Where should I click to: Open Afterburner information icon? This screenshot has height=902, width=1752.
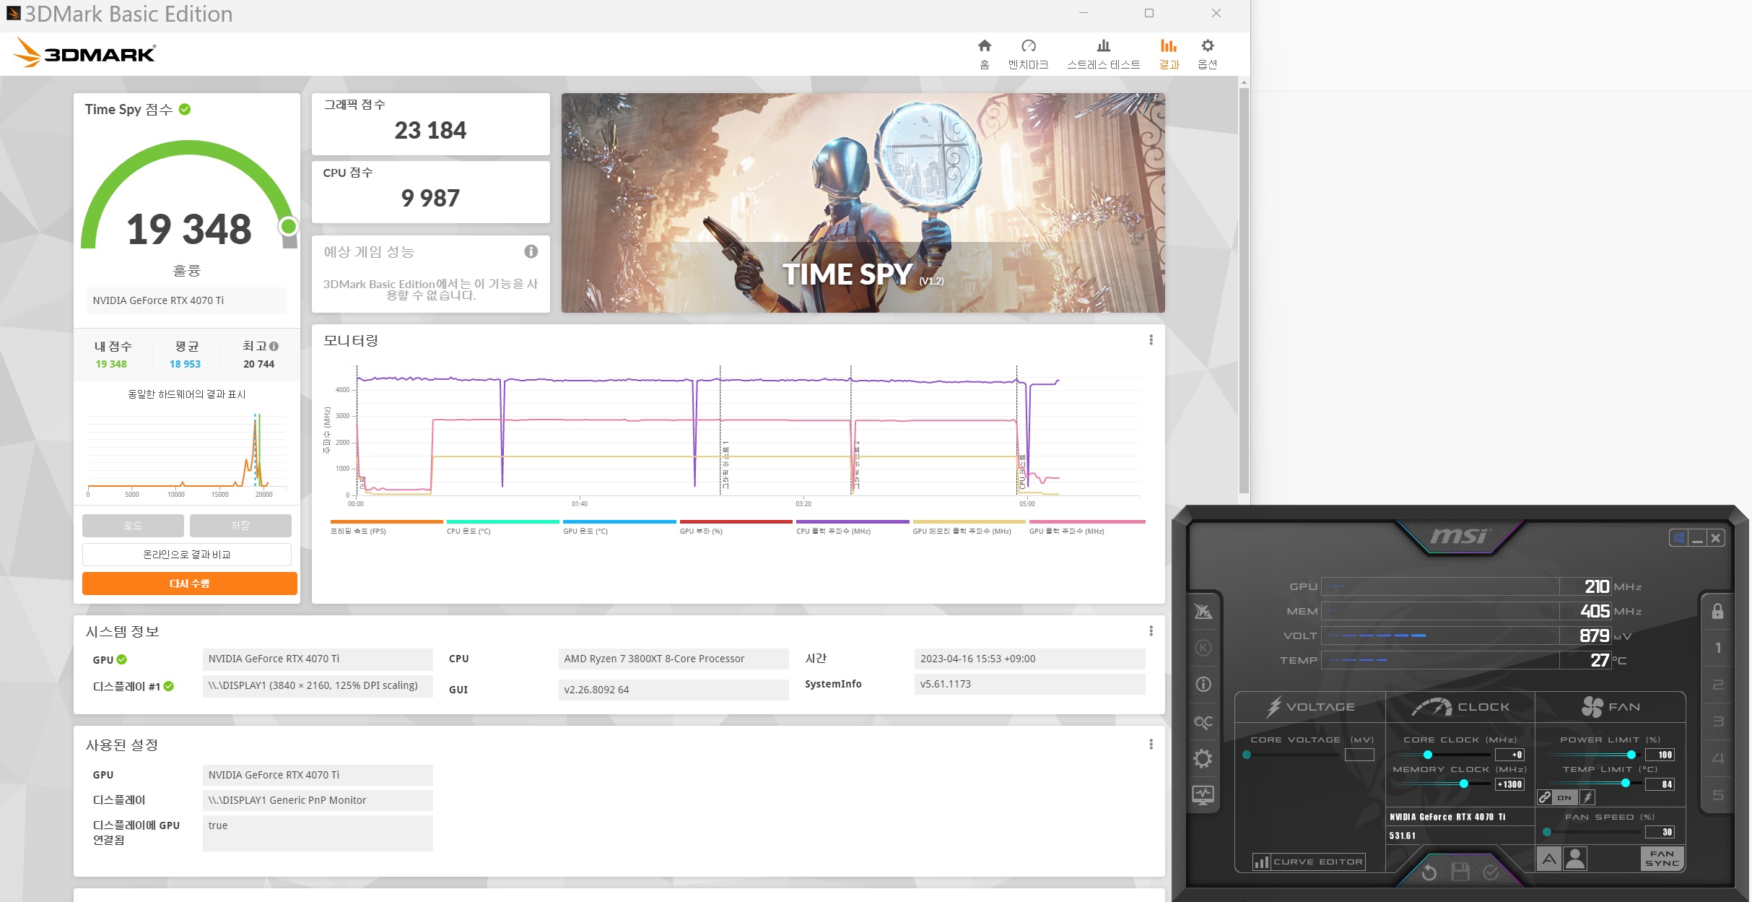(1203, 684)
